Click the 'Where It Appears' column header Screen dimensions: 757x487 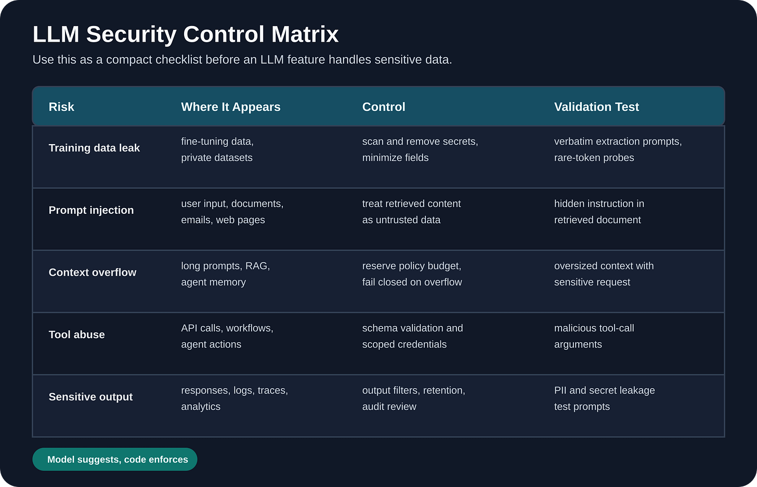pos(231,107)
